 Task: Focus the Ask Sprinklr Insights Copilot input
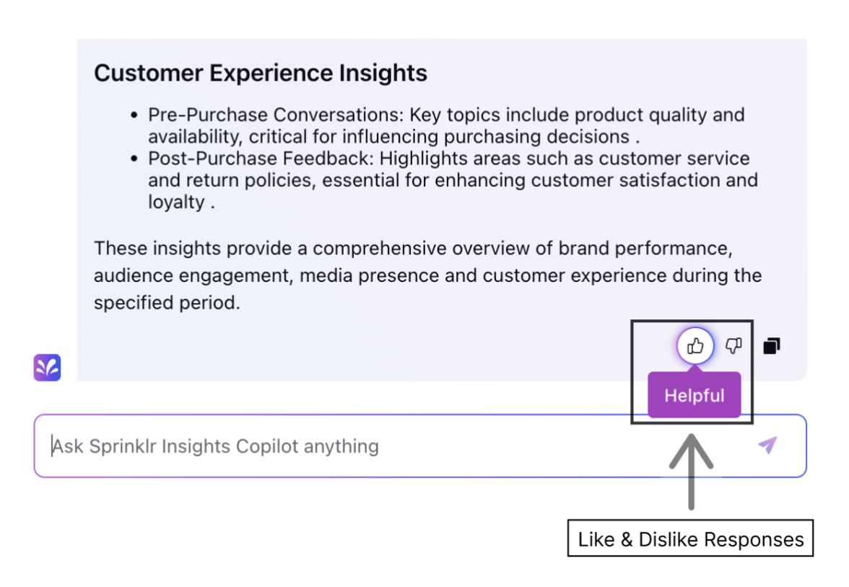click(420, 446)
